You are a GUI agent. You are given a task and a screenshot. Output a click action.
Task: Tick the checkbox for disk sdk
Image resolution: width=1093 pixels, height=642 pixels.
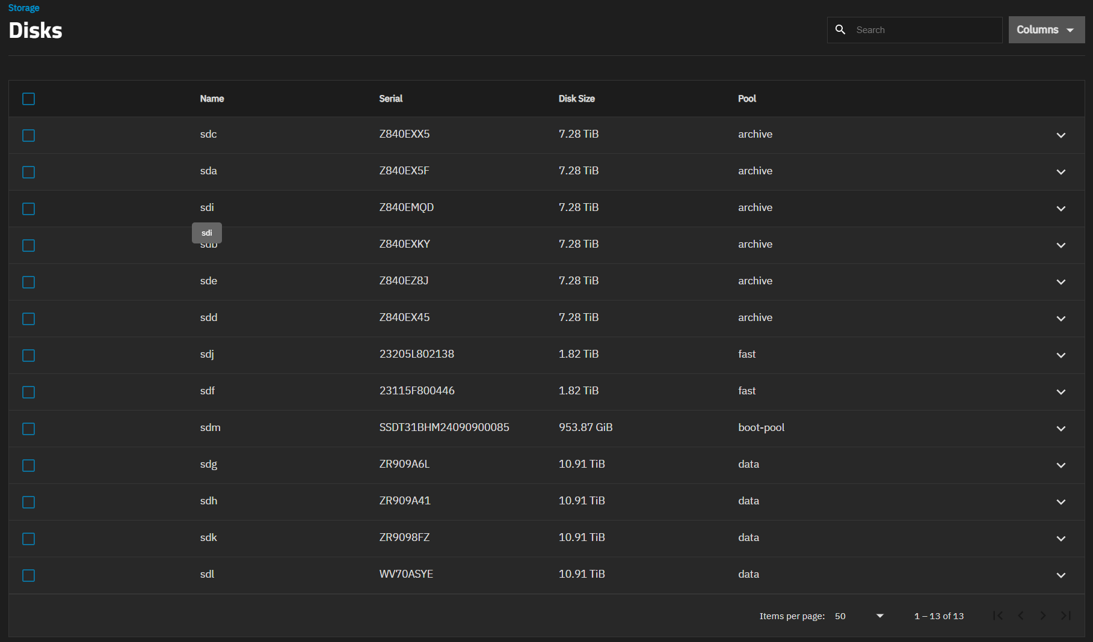[28, 539]
